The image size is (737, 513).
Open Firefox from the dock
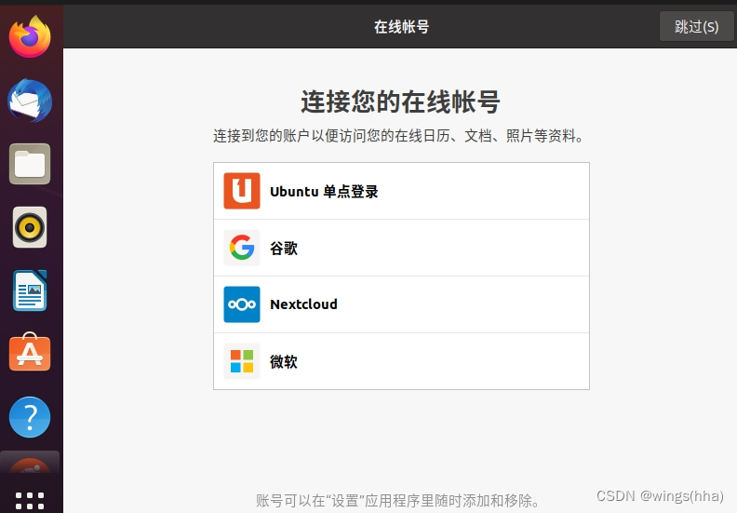(30, 36)
